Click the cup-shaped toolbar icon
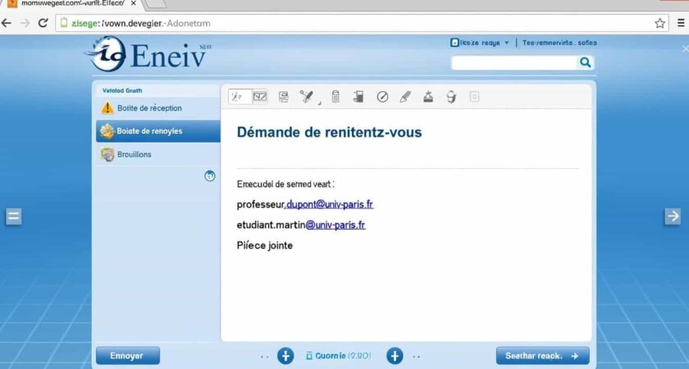This screenshot has width=689, height=369. coord(451,97)
